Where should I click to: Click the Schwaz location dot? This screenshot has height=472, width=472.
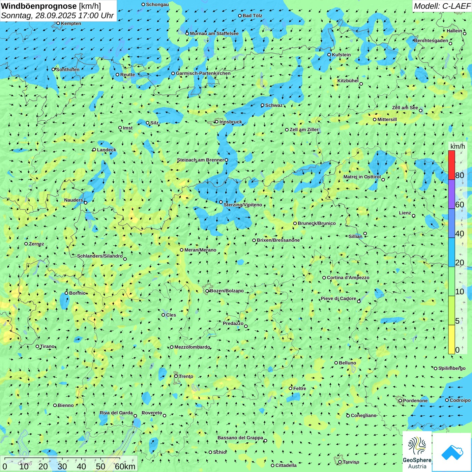pyautogui.click(x=262, y=105)
